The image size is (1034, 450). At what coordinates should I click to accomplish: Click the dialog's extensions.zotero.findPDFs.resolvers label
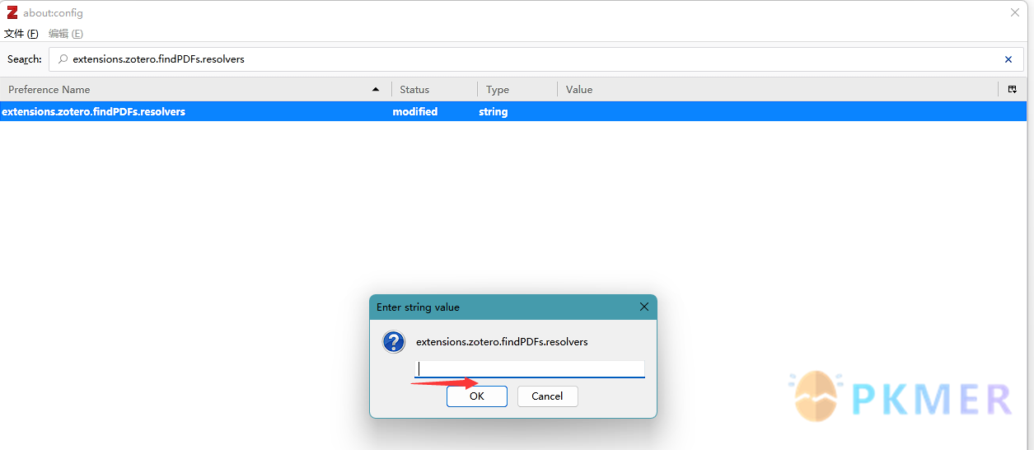(502, 341)
